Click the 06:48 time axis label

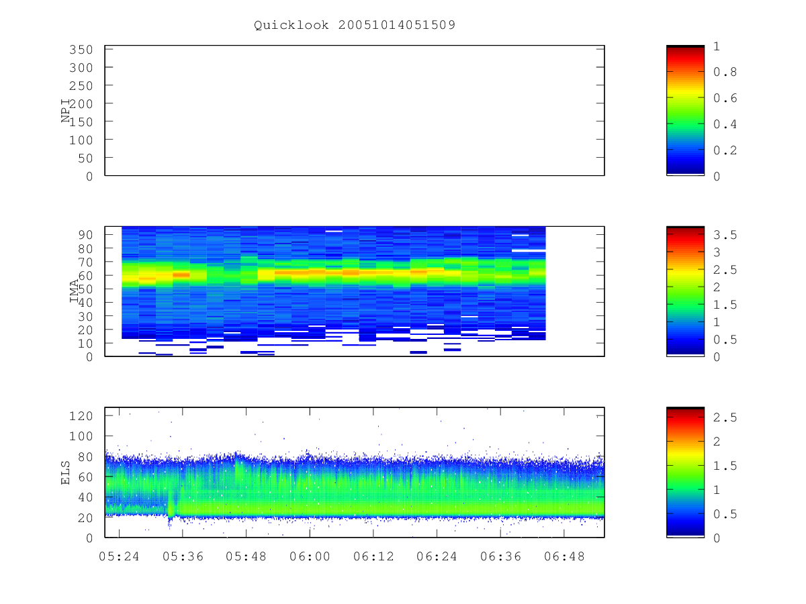tap(564, 556)
